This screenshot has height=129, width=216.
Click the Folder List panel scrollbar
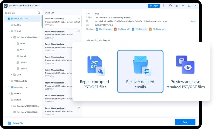coord(41,21)
